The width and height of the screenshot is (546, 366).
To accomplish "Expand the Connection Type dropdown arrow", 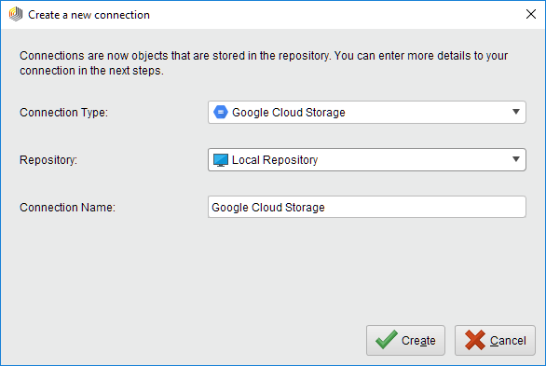I will point(516,112).
